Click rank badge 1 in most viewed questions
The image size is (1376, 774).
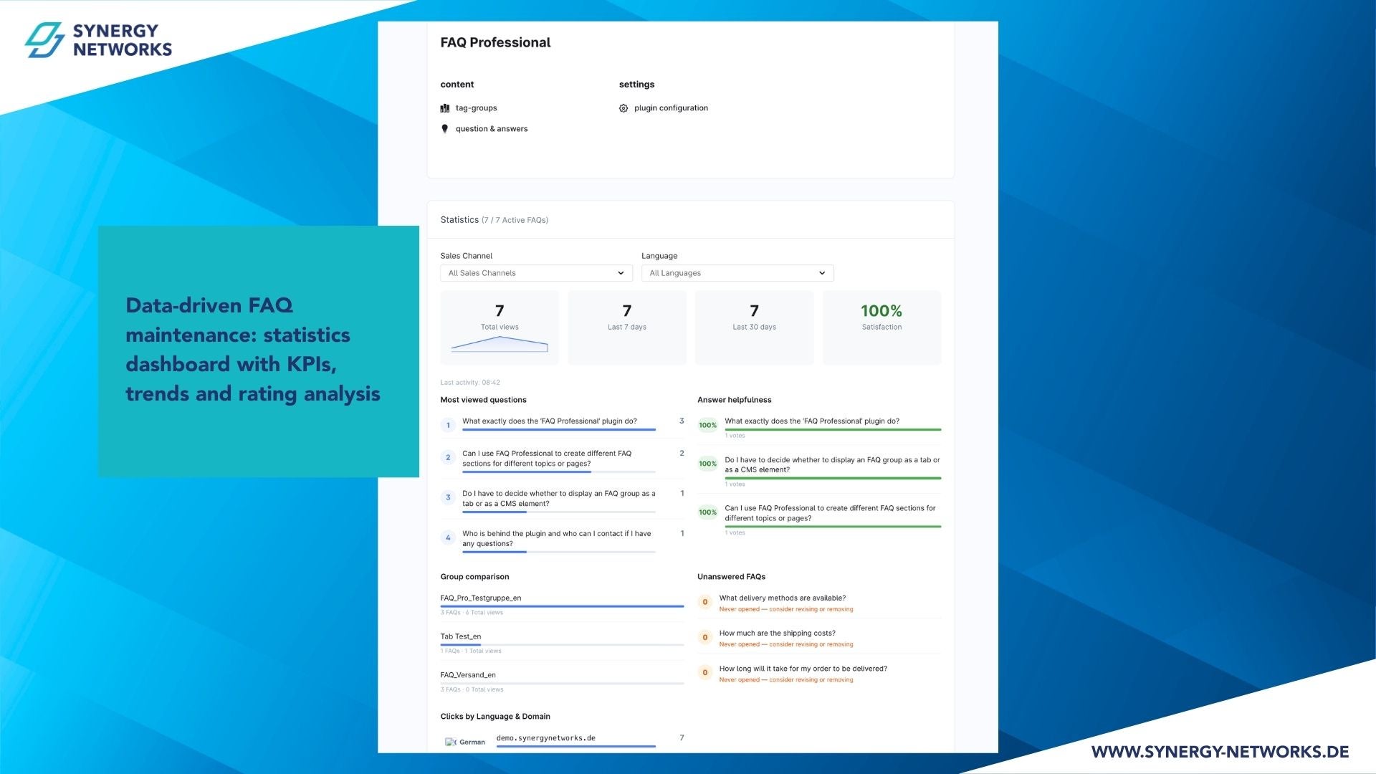448,425
